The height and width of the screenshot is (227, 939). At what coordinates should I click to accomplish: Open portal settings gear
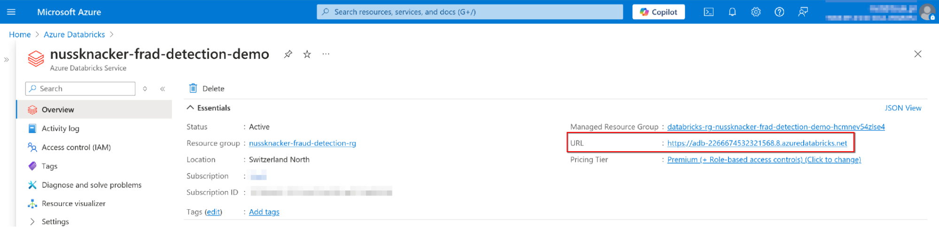(x=756, y=12)
